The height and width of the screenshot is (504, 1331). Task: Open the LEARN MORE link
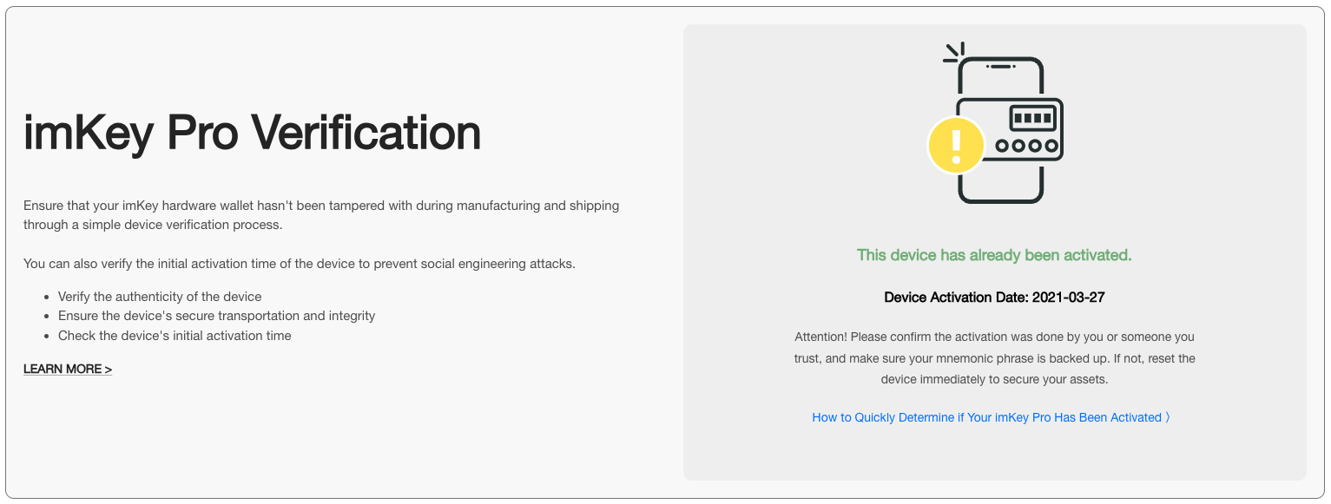[68, 369]
